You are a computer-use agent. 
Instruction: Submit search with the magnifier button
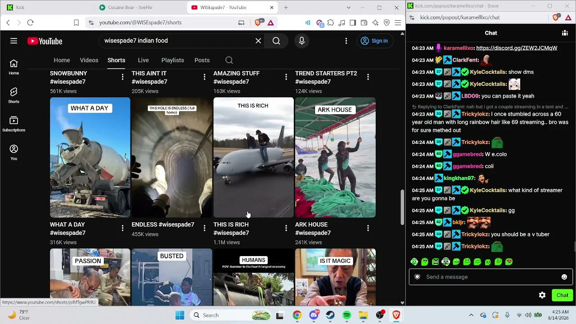(x=276, y=41)
